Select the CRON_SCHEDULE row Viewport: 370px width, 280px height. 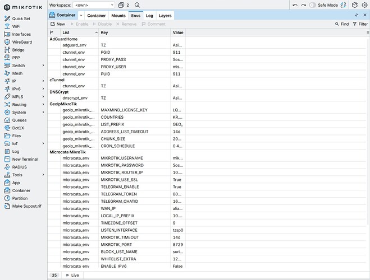pos(207,146)
